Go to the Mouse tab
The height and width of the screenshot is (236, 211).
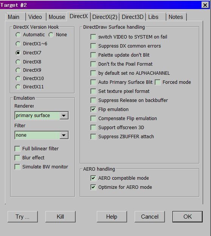(57, 17)
